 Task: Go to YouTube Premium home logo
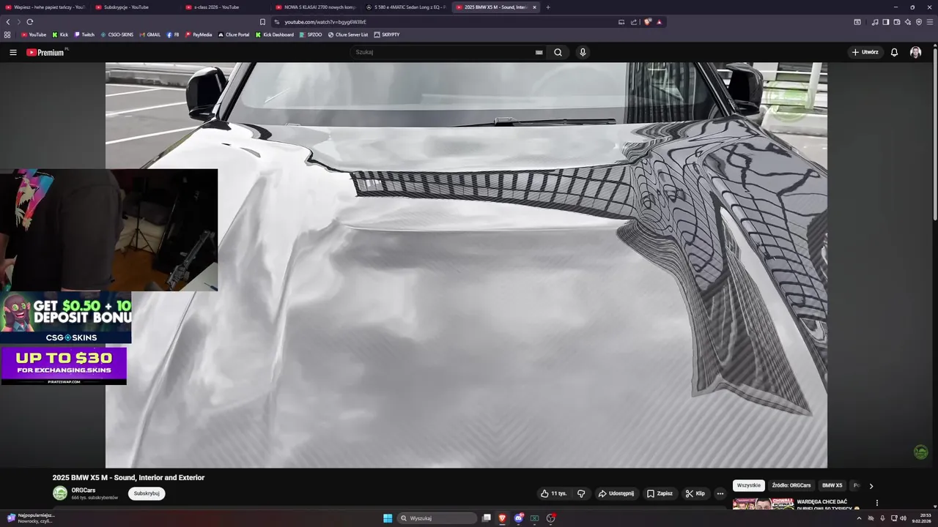pyautogui.click(x=45, y=52)
